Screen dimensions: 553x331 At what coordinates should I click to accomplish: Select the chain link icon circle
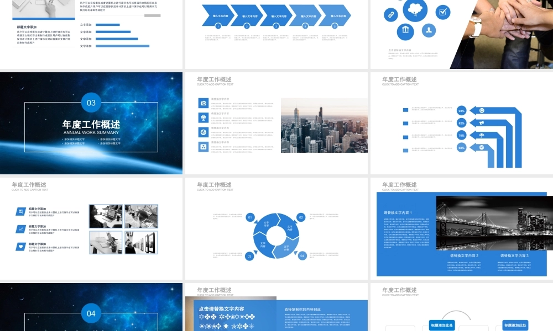coord(390,15)
